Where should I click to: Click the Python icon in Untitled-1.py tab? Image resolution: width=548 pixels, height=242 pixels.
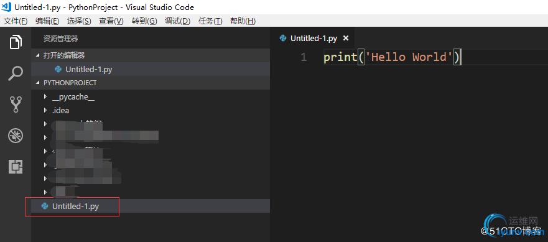click(283, 38)
